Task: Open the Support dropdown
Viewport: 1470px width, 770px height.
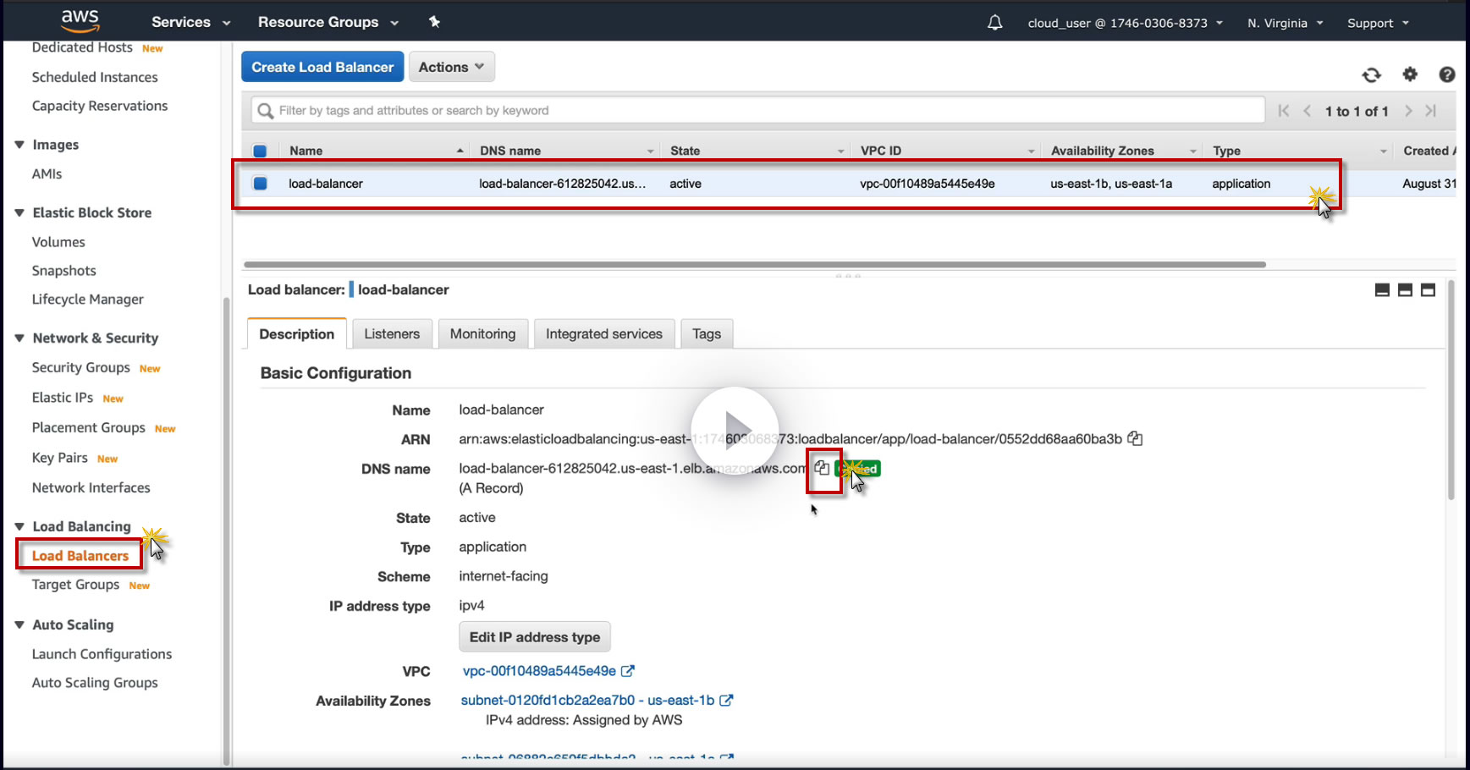Action: coord(1378,23)
